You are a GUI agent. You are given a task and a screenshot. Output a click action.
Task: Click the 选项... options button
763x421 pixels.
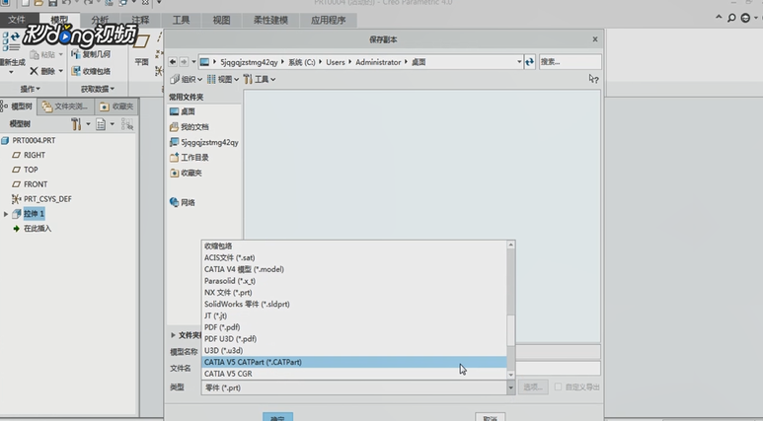[533, 386]
